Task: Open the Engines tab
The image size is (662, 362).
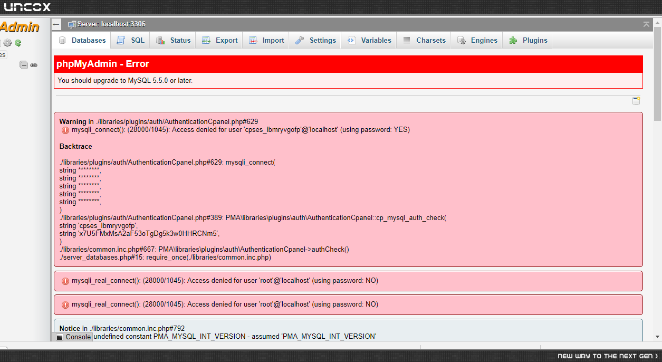Action: 477,40
